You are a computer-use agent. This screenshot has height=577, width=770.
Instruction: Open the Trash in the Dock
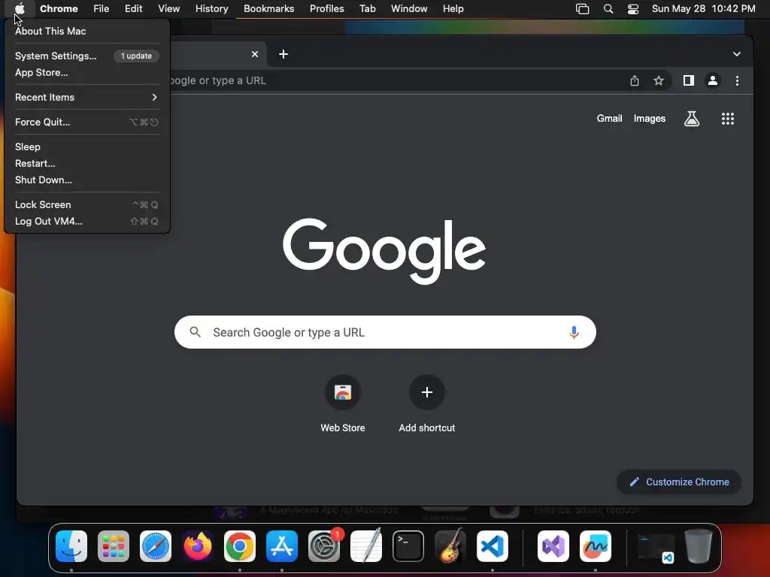pos(699,546)
